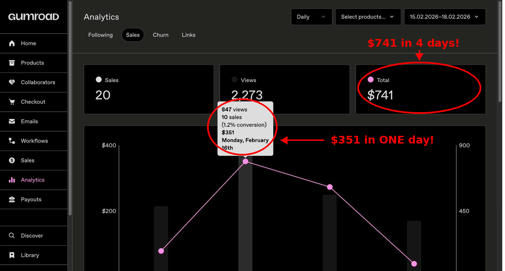Screen dimensions: 505x271
Task: Toggle the Sales metric indicator dot
Action: click(99, 79)
